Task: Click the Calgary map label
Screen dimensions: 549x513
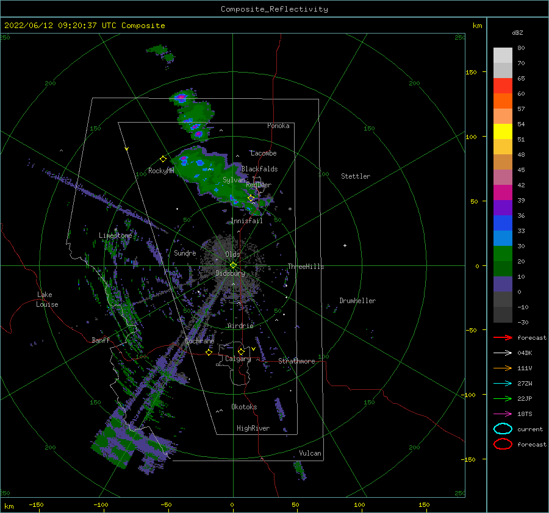Action: click(x=238, y=359)
